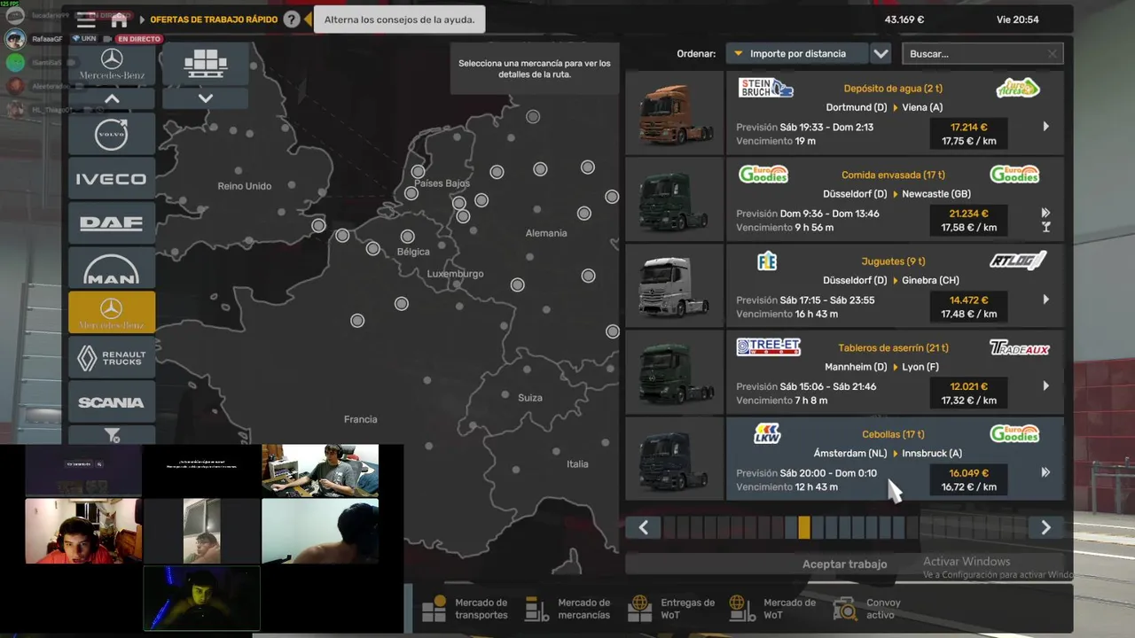Viewport: 1135px width, 638px height.
Task: Select 'Ámsterdam (NL) Innsbruck (A)' route text
Action: click(888, 453)
